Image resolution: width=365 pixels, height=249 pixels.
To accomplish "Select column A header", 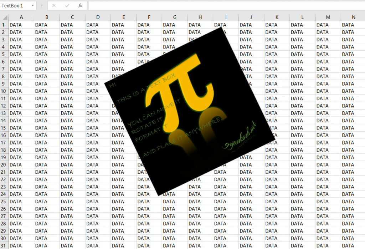I will click(x=21, y=17).
